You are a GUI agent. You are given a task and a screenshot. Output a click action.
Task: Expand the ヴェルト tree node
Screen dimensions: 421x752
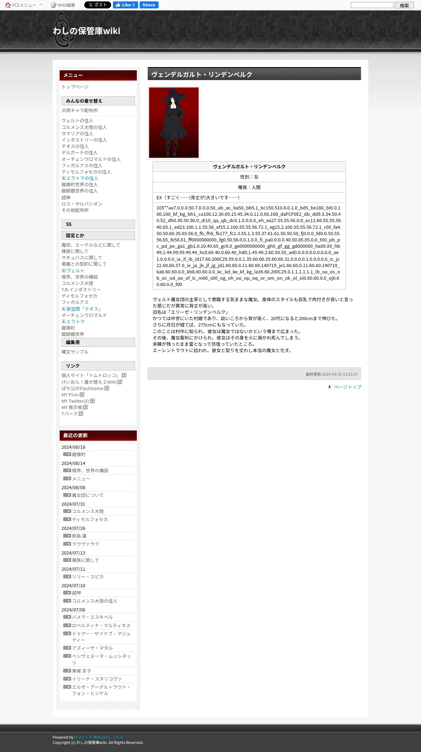pyautogui.click(x=64, y=271)
